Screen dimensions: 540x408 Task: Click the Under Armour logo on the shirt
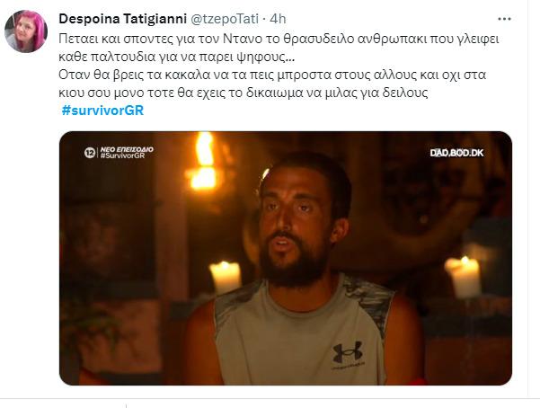348,351
